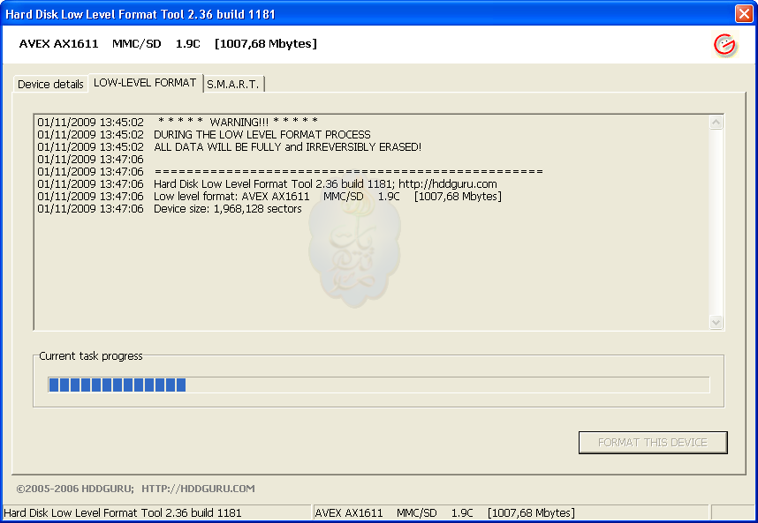The width and height of the screenshot is (758, 523).
Task: Click the window title bar
Action: (353, 13)
